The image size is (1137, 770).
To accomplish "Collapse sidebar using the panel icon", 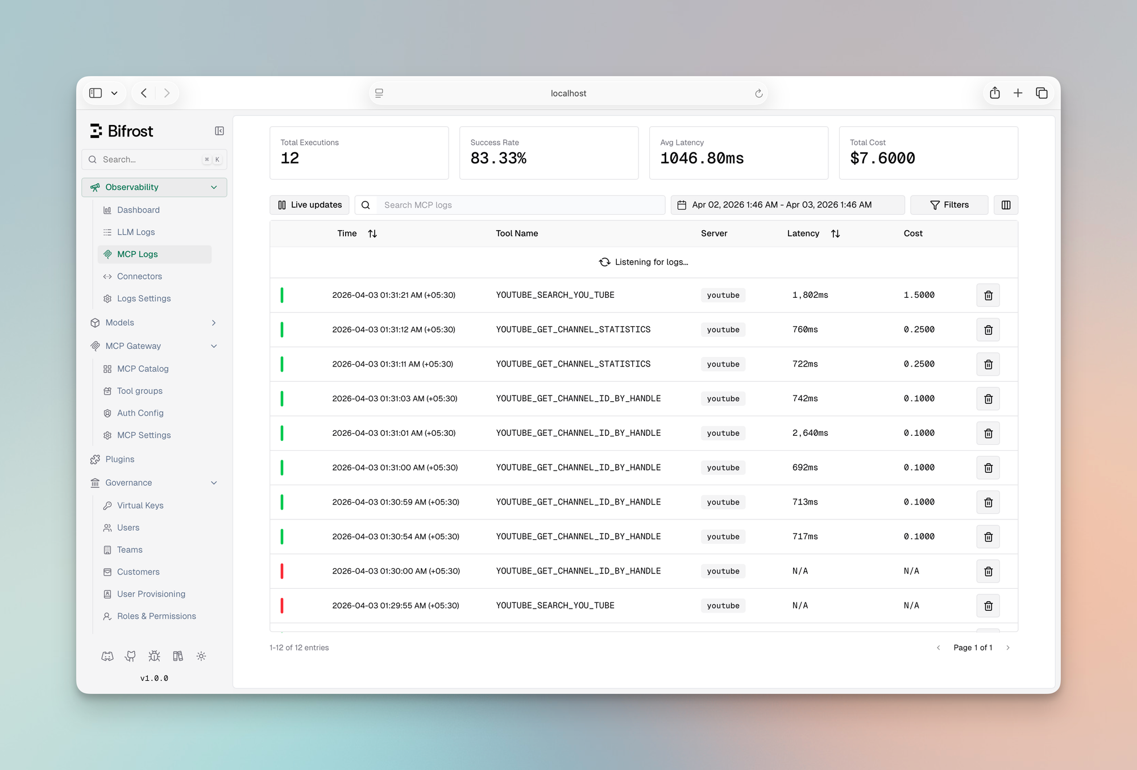I will click(219, 131).
